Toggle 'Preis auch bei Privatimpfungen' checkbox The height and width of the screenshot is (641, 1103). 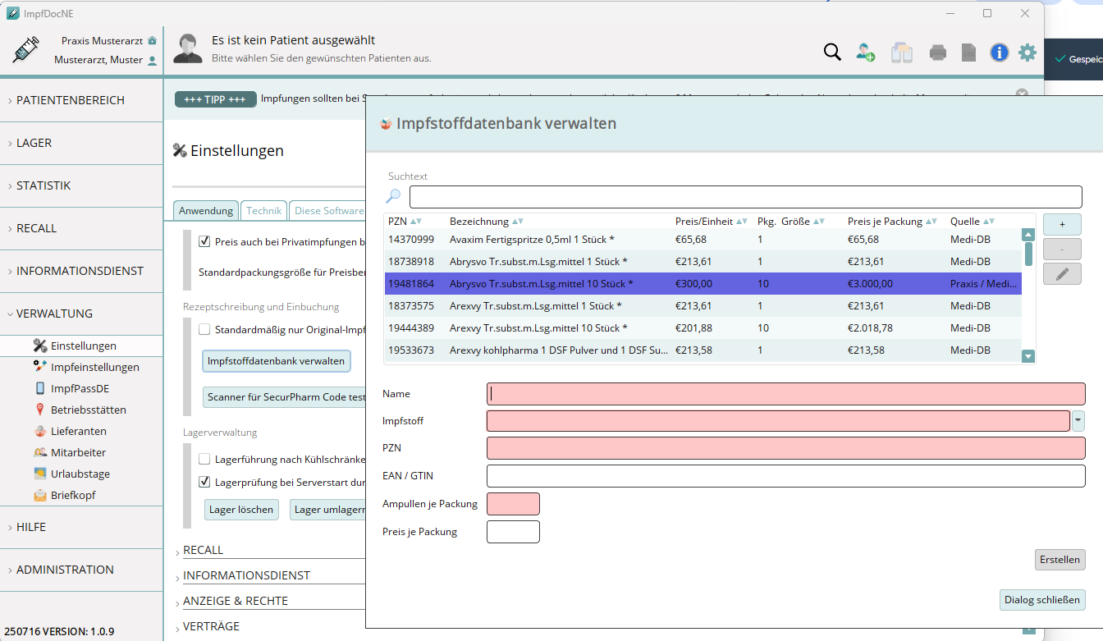tap(204, 241)
